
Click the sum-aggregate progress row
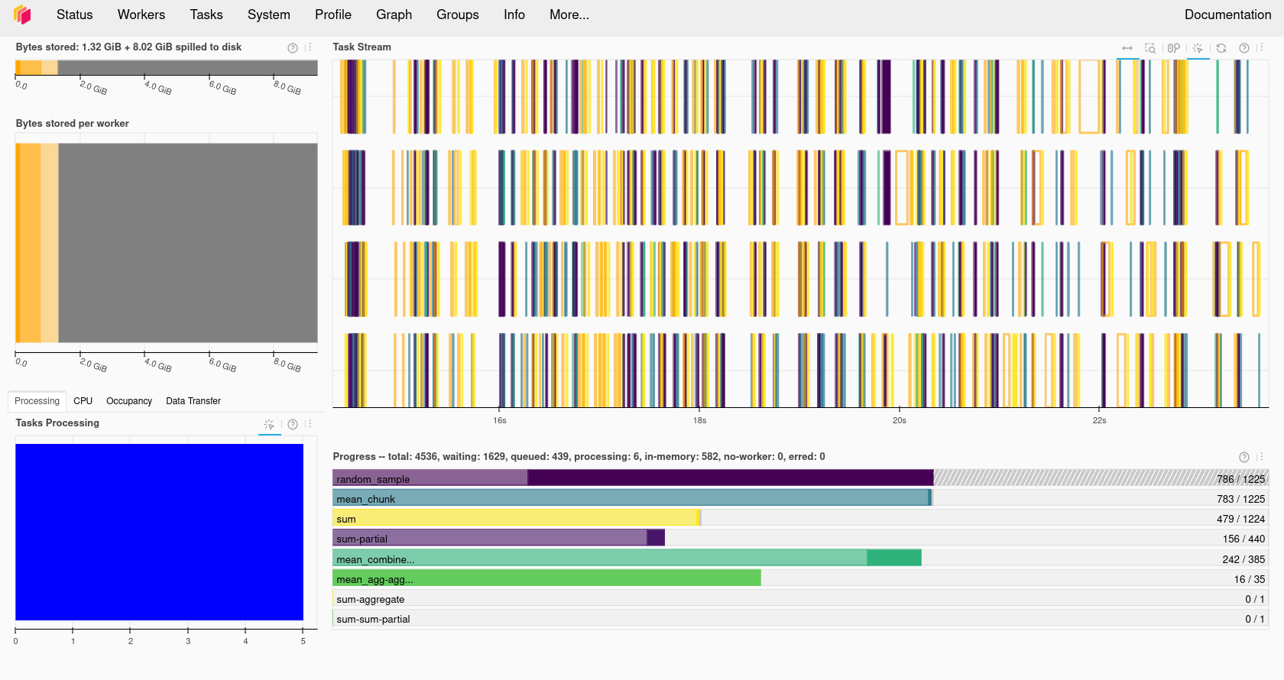pos(800,599)
